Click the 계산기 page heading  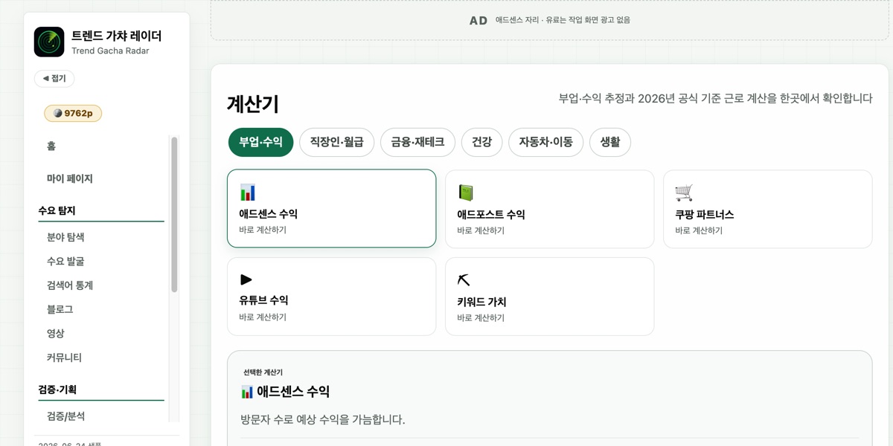[253, 104]
